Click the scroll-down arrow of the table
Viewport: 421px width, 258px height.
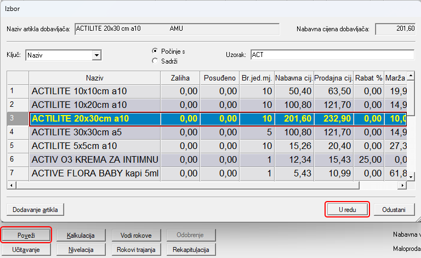[x=411, y=177]
